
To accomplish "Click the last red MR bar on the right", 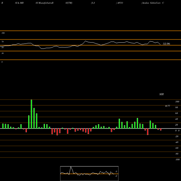I will click(161, 130).
